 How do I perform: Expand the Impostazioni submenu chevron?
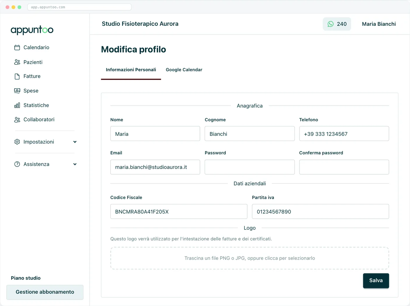click(x=75, y=142)
